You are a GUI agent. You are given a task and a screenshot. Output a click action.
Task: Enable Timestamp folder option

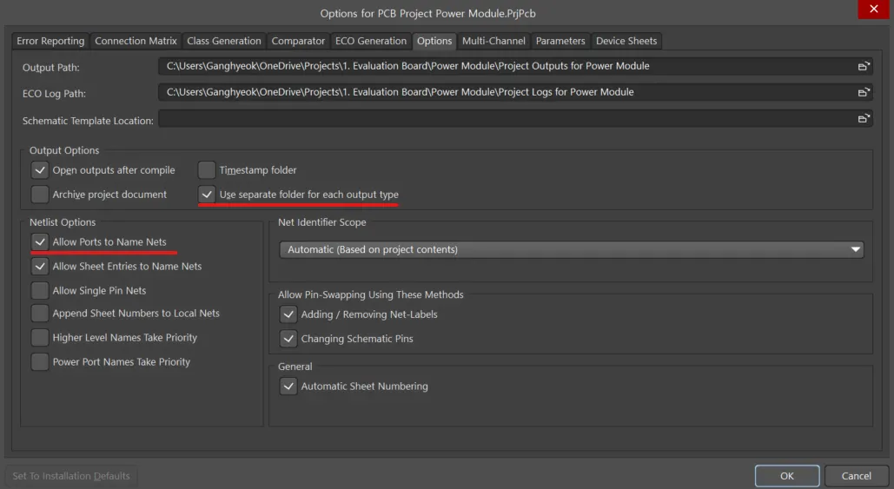click(x=207, y=170)
